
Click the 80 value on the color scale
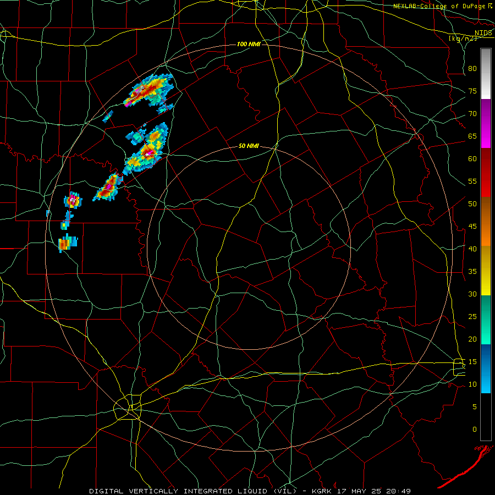(472, 69)
